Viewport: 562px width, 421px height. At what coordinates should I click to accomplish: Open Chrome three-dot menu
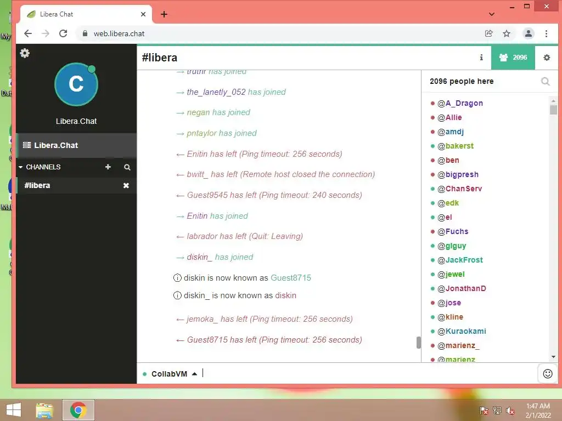[546, 33]
